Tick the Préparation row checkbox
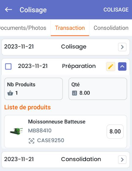 pos(8,66)
